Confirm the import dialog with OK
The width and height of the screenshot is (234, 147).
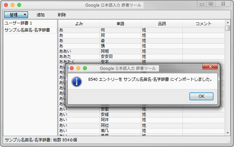click(x=201, y=96)
